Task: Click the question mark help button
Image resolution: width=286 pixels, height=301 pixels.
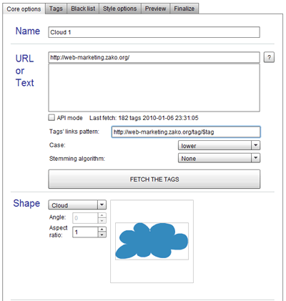Action: (x=269, y=57)
